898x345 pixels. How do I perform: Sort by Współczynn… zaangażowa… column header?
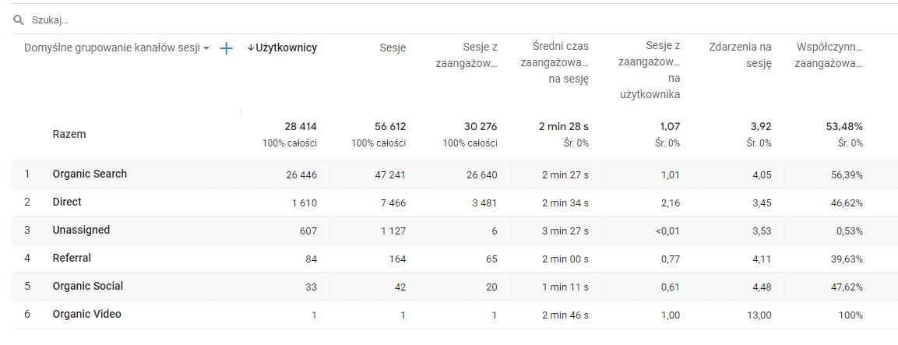(x=829, y=55)
